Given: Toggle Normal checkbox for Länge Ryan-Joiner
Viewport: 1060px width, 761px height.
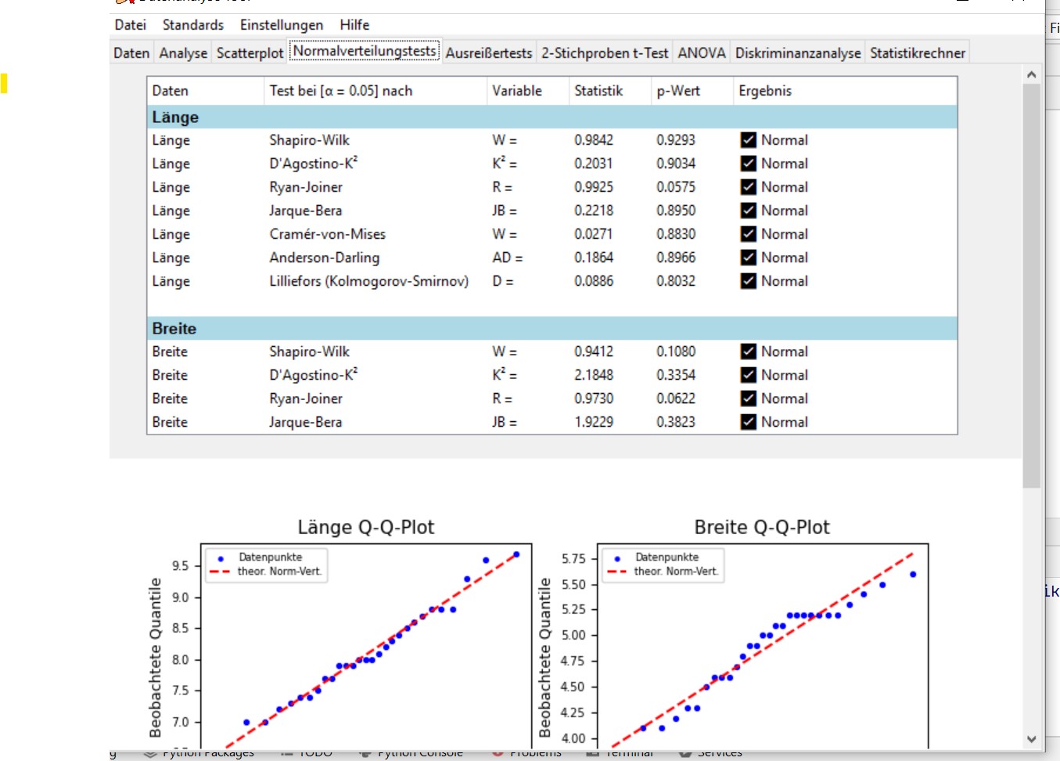Looking at the screenshot, I should [749, 187].
